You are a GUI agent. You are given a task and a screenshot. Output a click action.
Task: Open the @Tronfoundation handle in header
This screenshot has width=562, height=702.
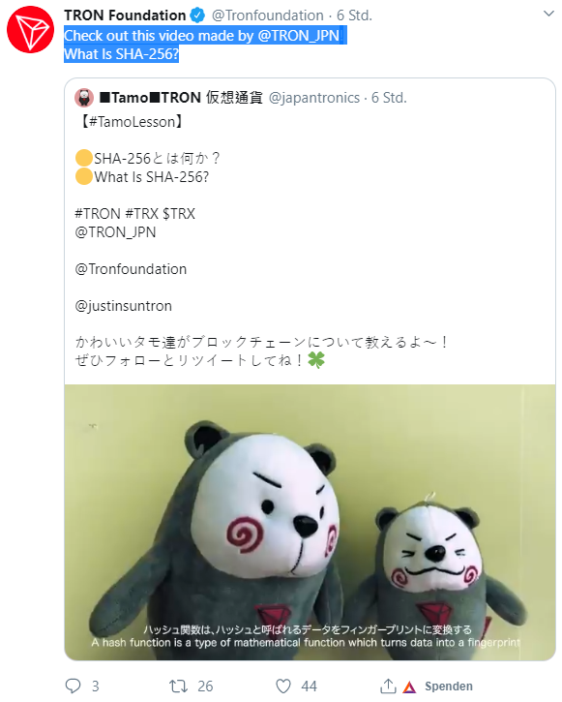(267, 15)
